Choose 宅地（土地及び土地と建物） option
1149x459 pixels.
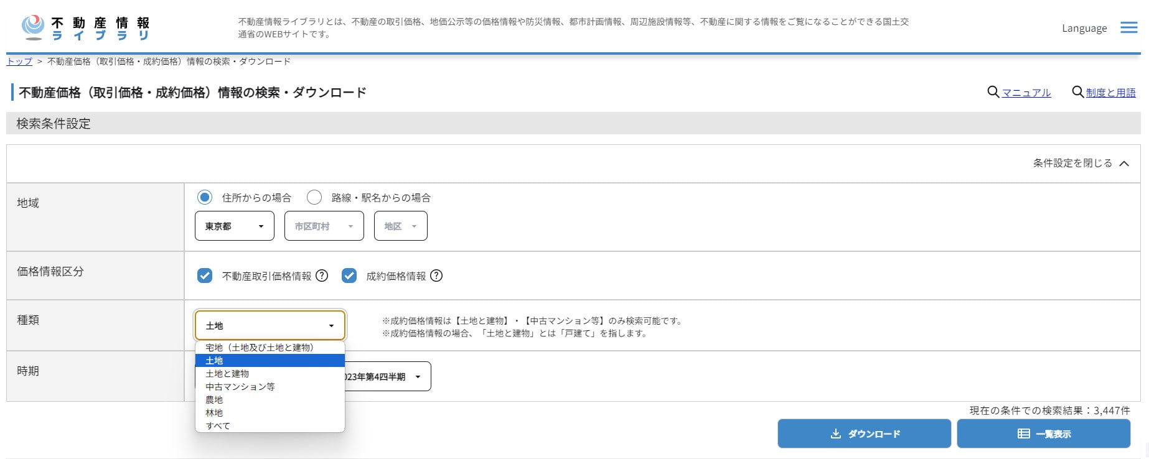point(270,348)
